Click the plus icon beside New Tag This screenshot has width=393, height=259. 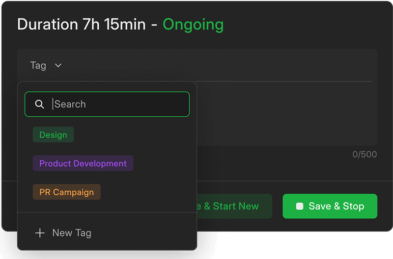tap(40, 233)
